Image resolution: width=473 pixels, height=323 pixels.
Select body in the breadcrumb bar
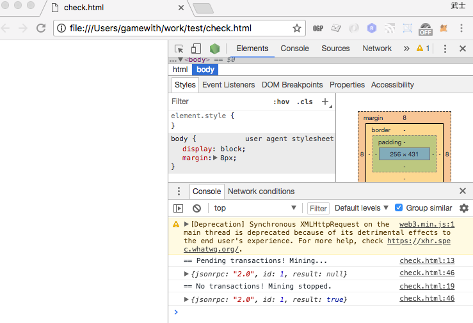click(x=205, y=70)
